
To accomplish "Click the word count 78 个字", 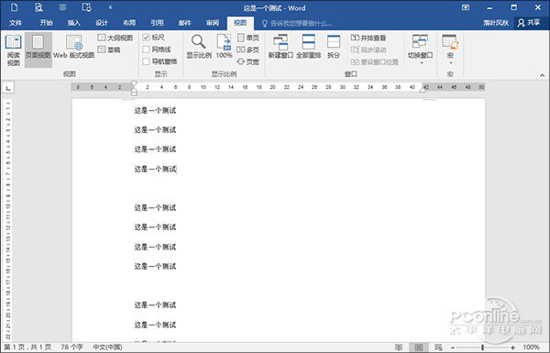I will (x=71, y=347).
